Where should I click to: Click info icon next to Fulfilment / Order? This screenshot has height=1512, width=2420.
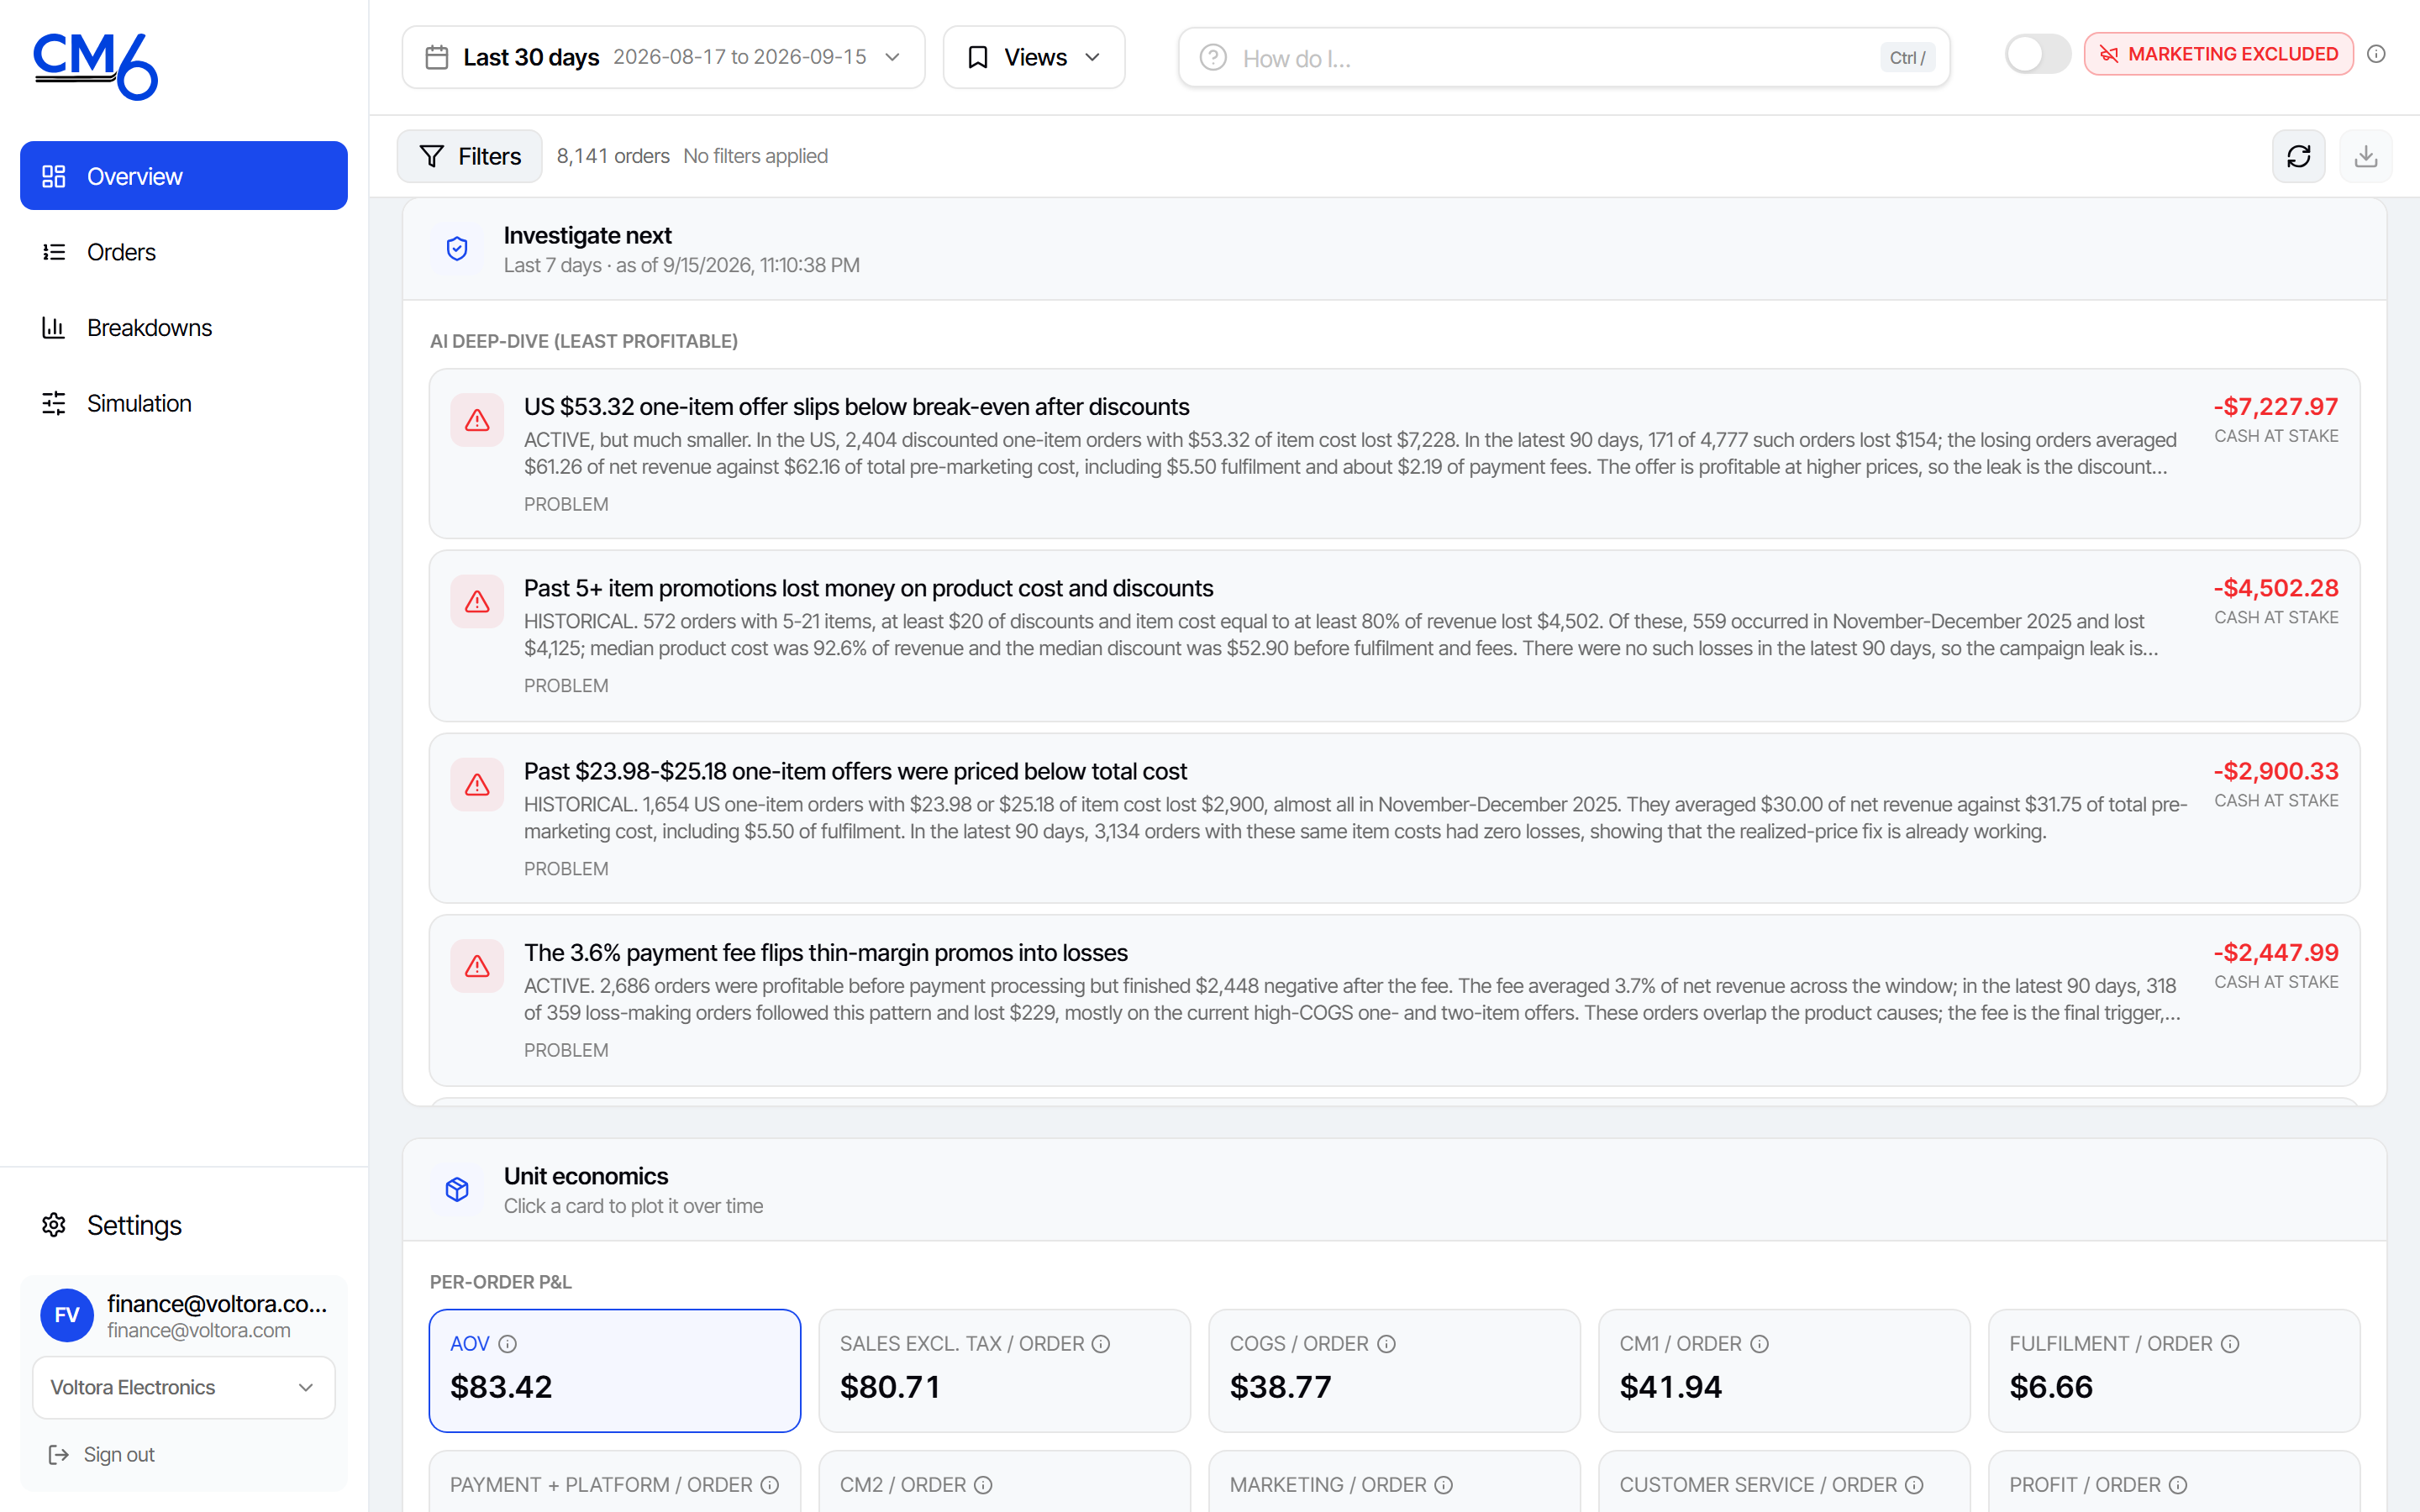[x=2230, y=1344]
